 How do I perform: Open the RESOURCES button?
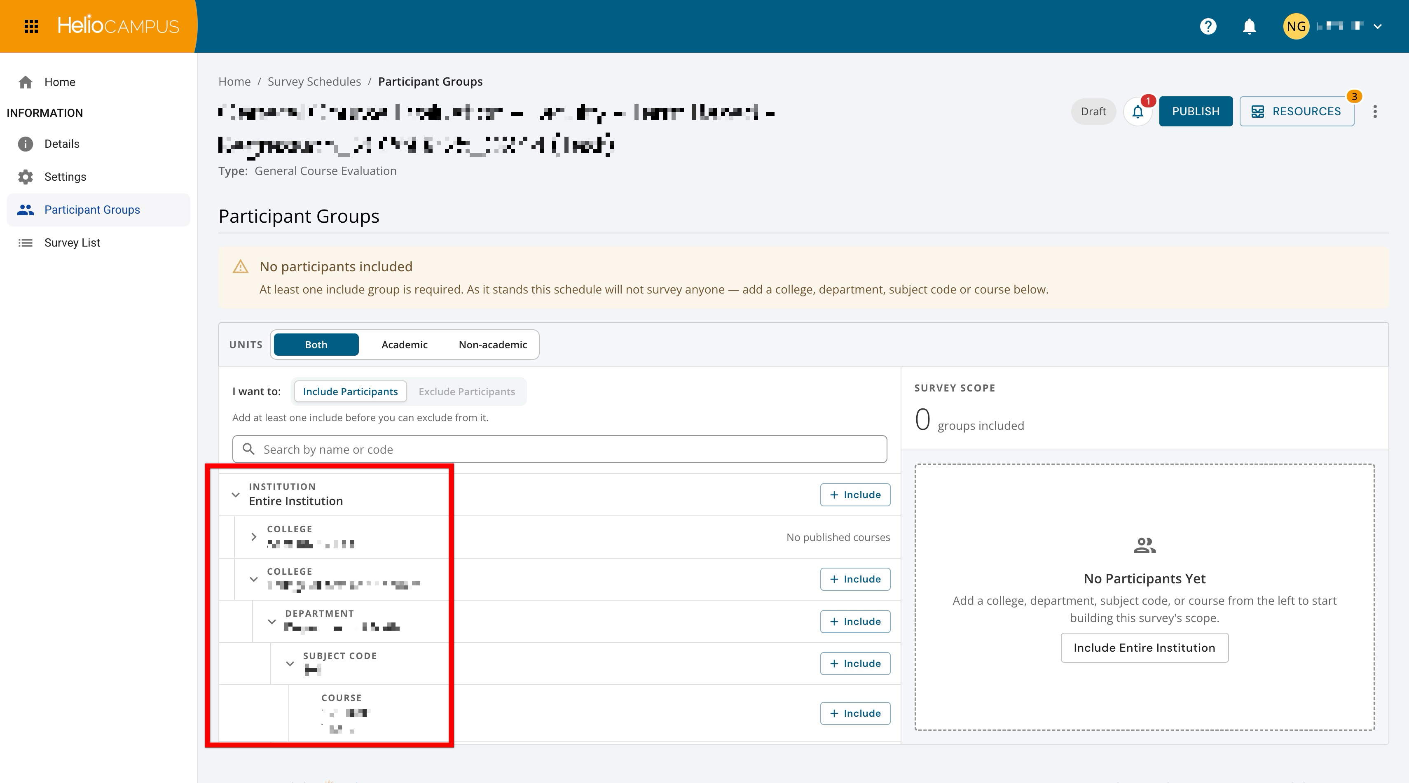1297,112
